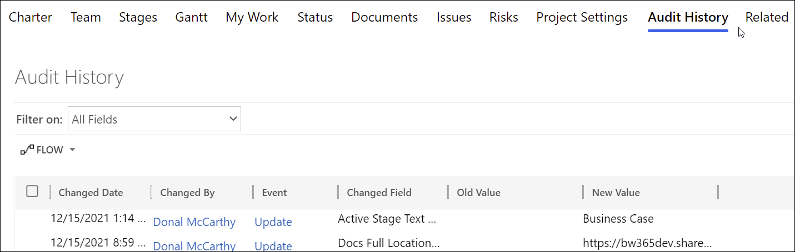
Task: Sort by the Changed Field column header
Action: tap(379, 193)
